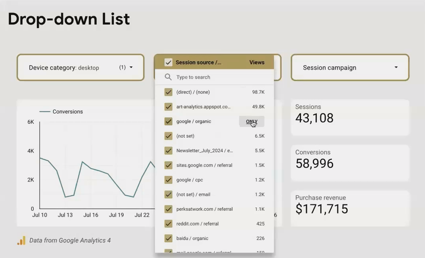Deselect the google / cpc checkbox
This screenshot has width=425, height=258.
click(x=168, y=180)
